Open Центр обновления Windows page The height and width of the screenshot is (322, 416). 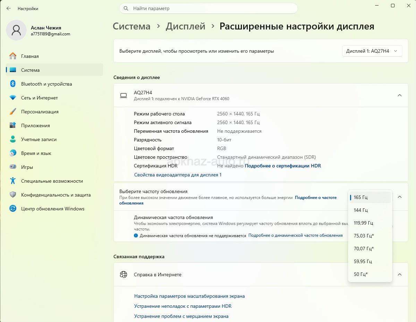[54, 209]
